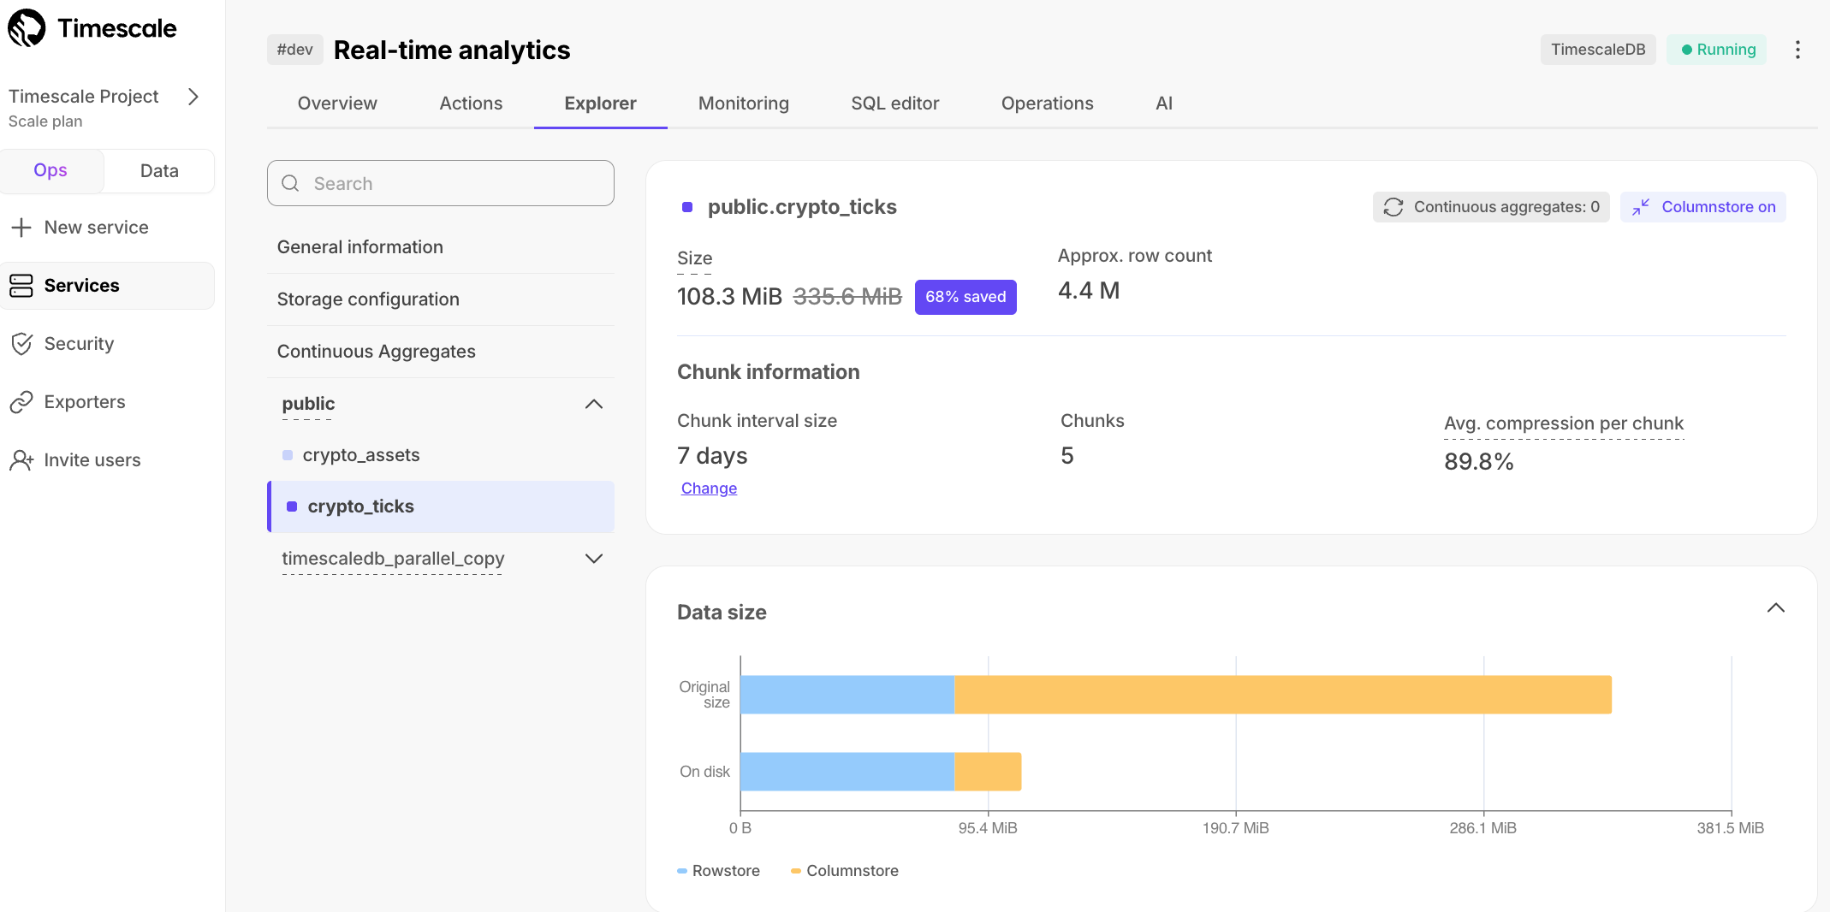Open Exporters in the sidebar
The width and height of the screenshot is (1830, 912).
coord(108,402)
